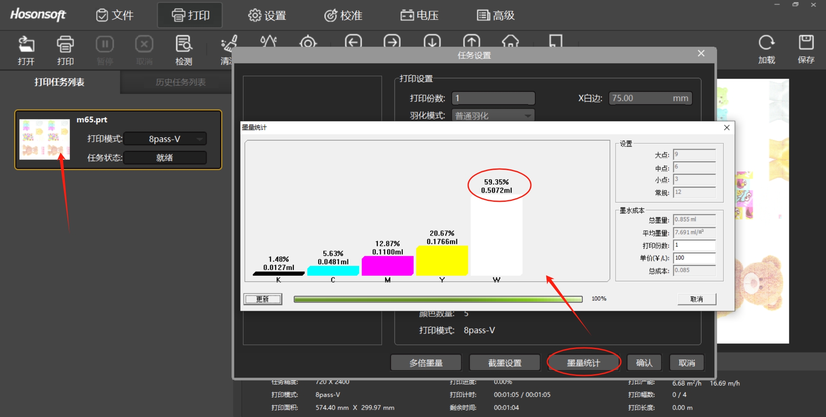This screenshot has height=417, width=826.
Task: Click the yellow Y ink bar in the chart
Action: [x=442, y=260]
